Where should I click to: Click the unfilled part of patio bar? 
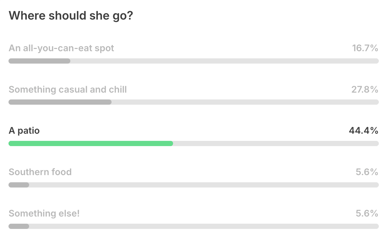(276, 143)
